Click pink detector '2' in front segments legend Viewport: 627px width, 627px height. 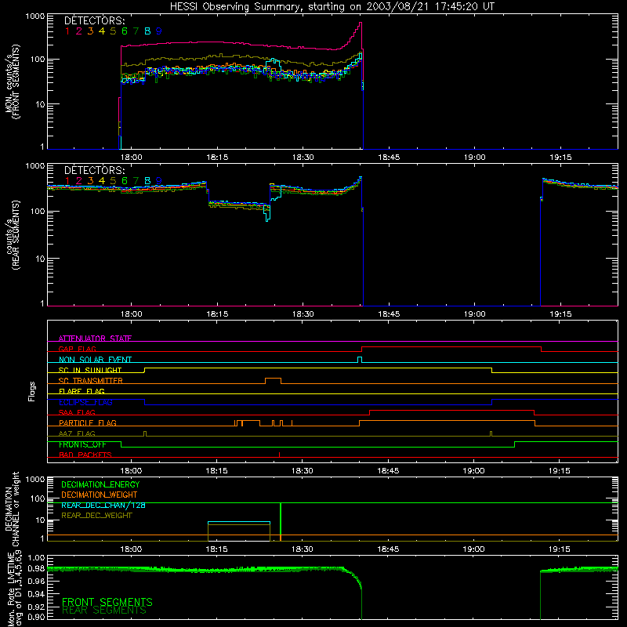click(79, 31)
